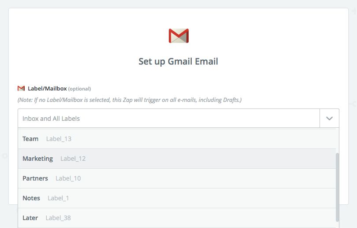357x228 pixels.
Task: Click the Label_12 identifier text
Action: [x=73, y=159]
